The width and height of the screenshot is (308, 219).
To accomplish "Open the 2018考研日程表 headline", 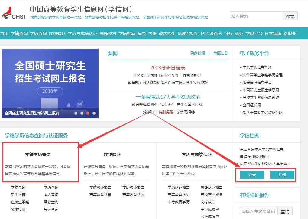I will coord(168,68).
